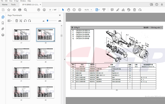Select page 40 thumbnail

click(x=46, y=54)
